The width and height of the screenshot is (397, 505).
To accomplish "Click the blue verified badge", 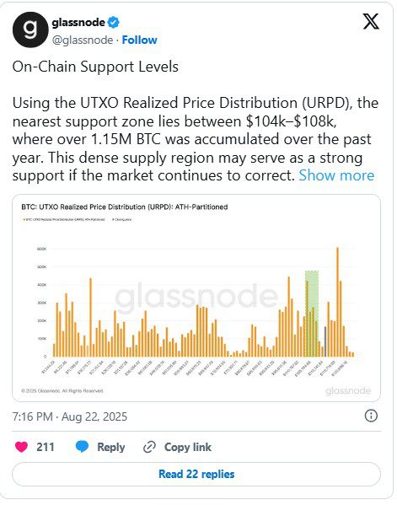I will (x=113, y=23).
